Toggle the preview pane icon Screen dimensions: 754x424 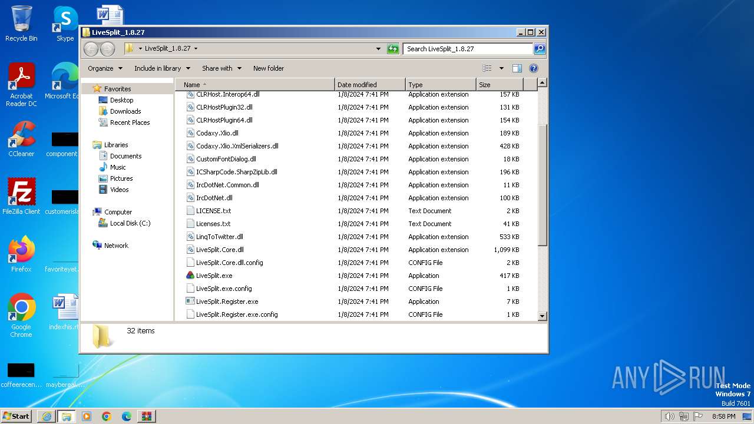(x=517, y=68)
